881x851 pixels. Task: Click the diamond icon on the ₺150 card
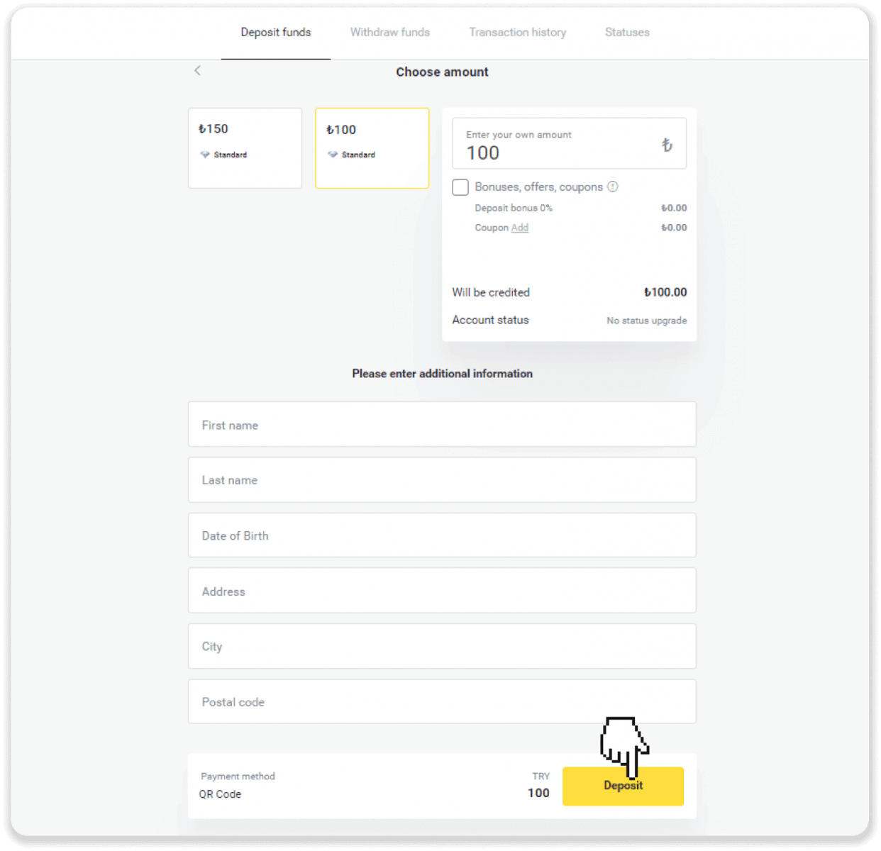(x=205, y=155)
